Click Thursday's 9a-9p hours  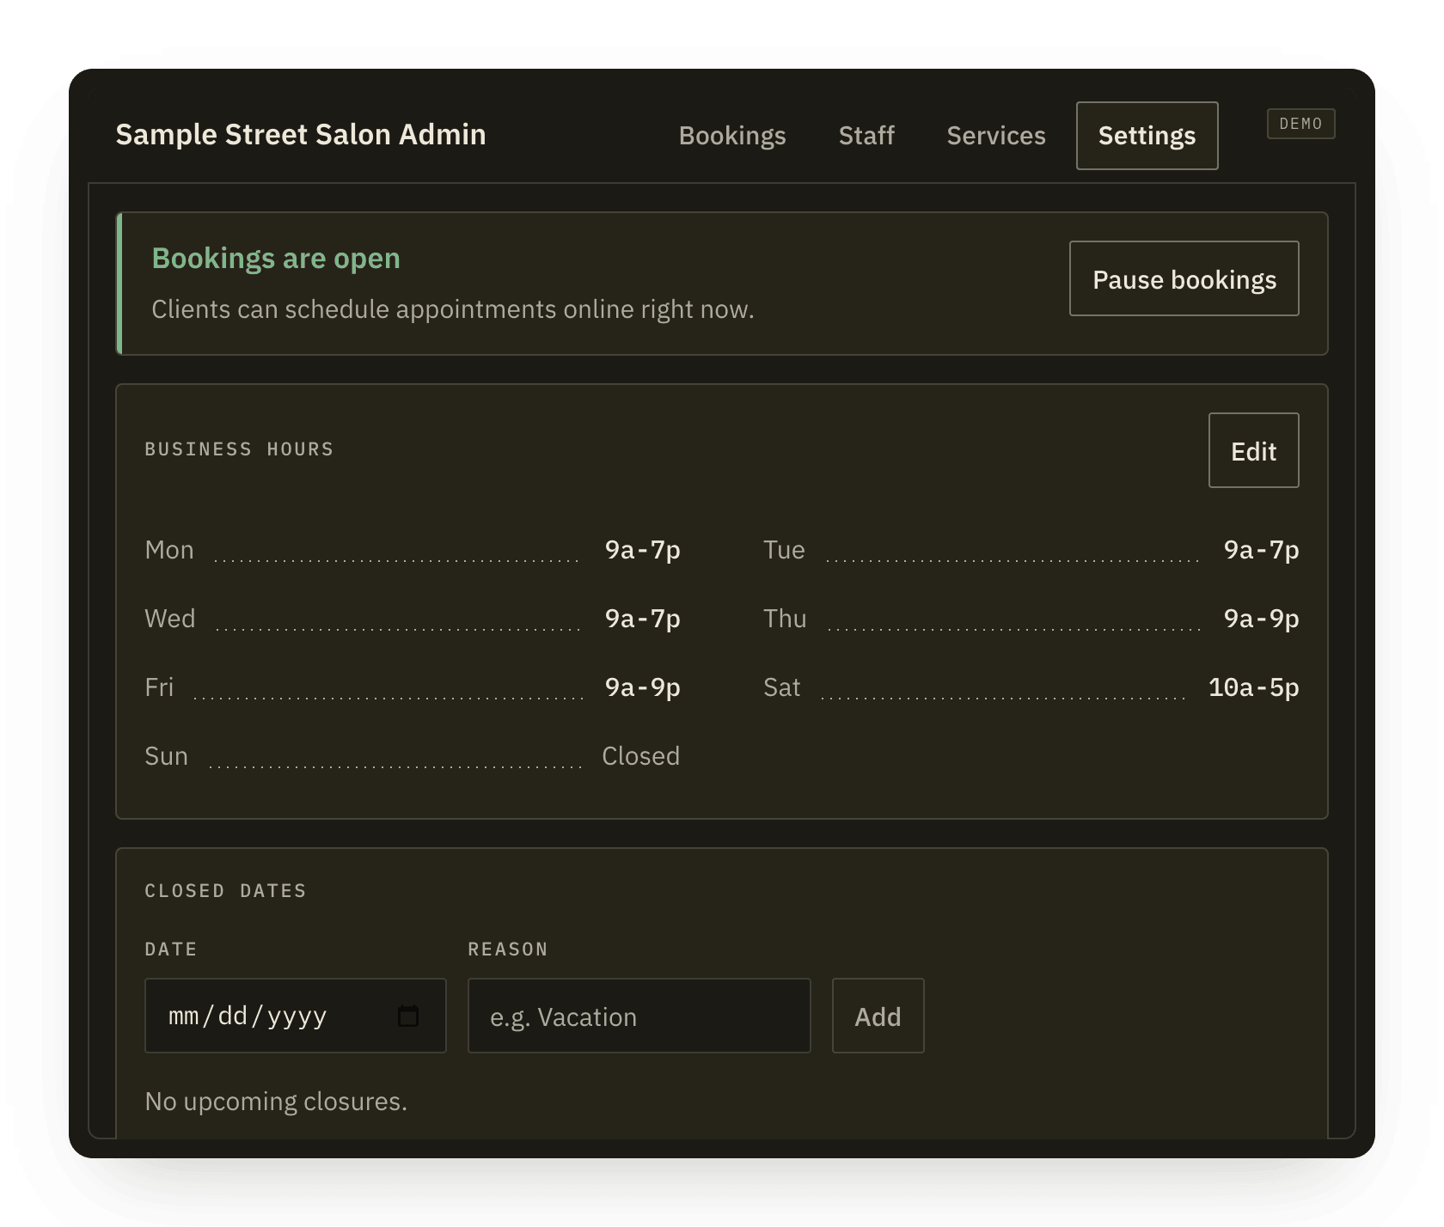(1261, 619)
